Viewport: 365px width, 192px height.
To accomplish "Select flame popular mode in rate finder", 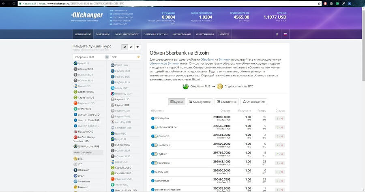I will point(131,47).
